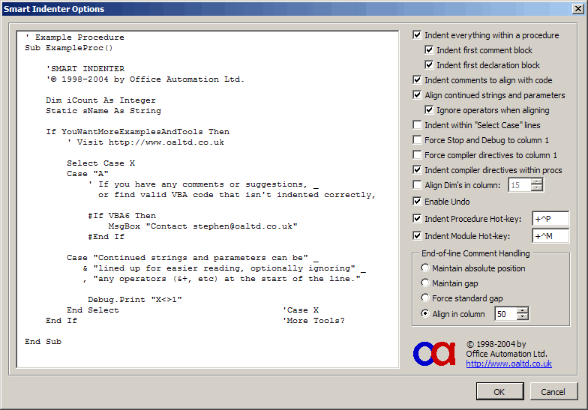Screen dimensions: 588x410
Task: Select Maintain absolute position option
Action: (424, 268)
